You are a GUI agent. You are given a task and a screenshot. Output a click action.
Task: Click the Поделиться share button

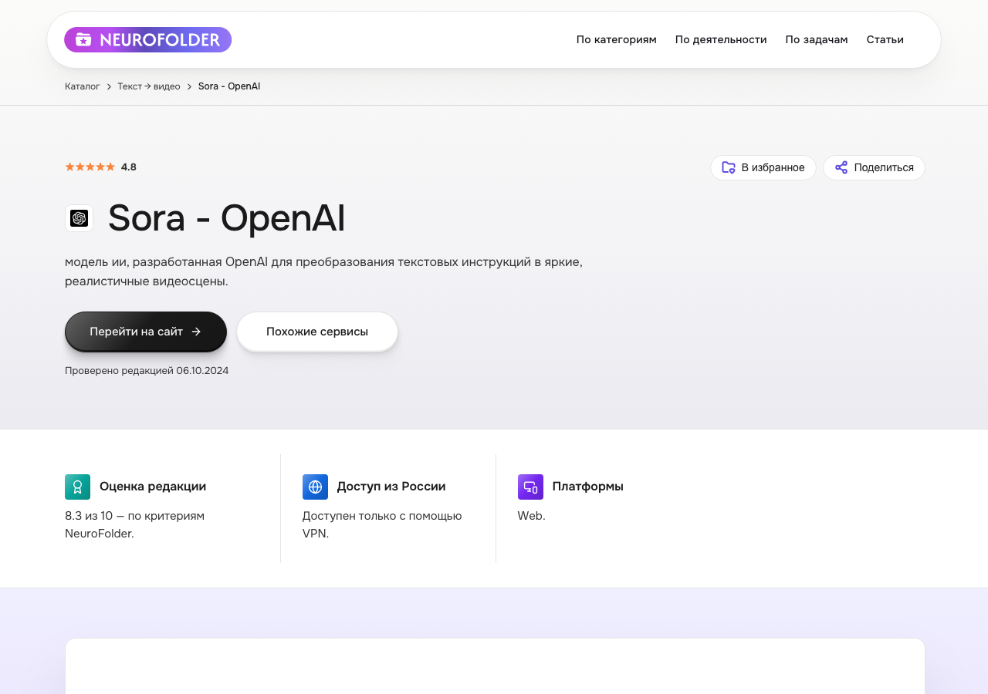coord(874,167)
